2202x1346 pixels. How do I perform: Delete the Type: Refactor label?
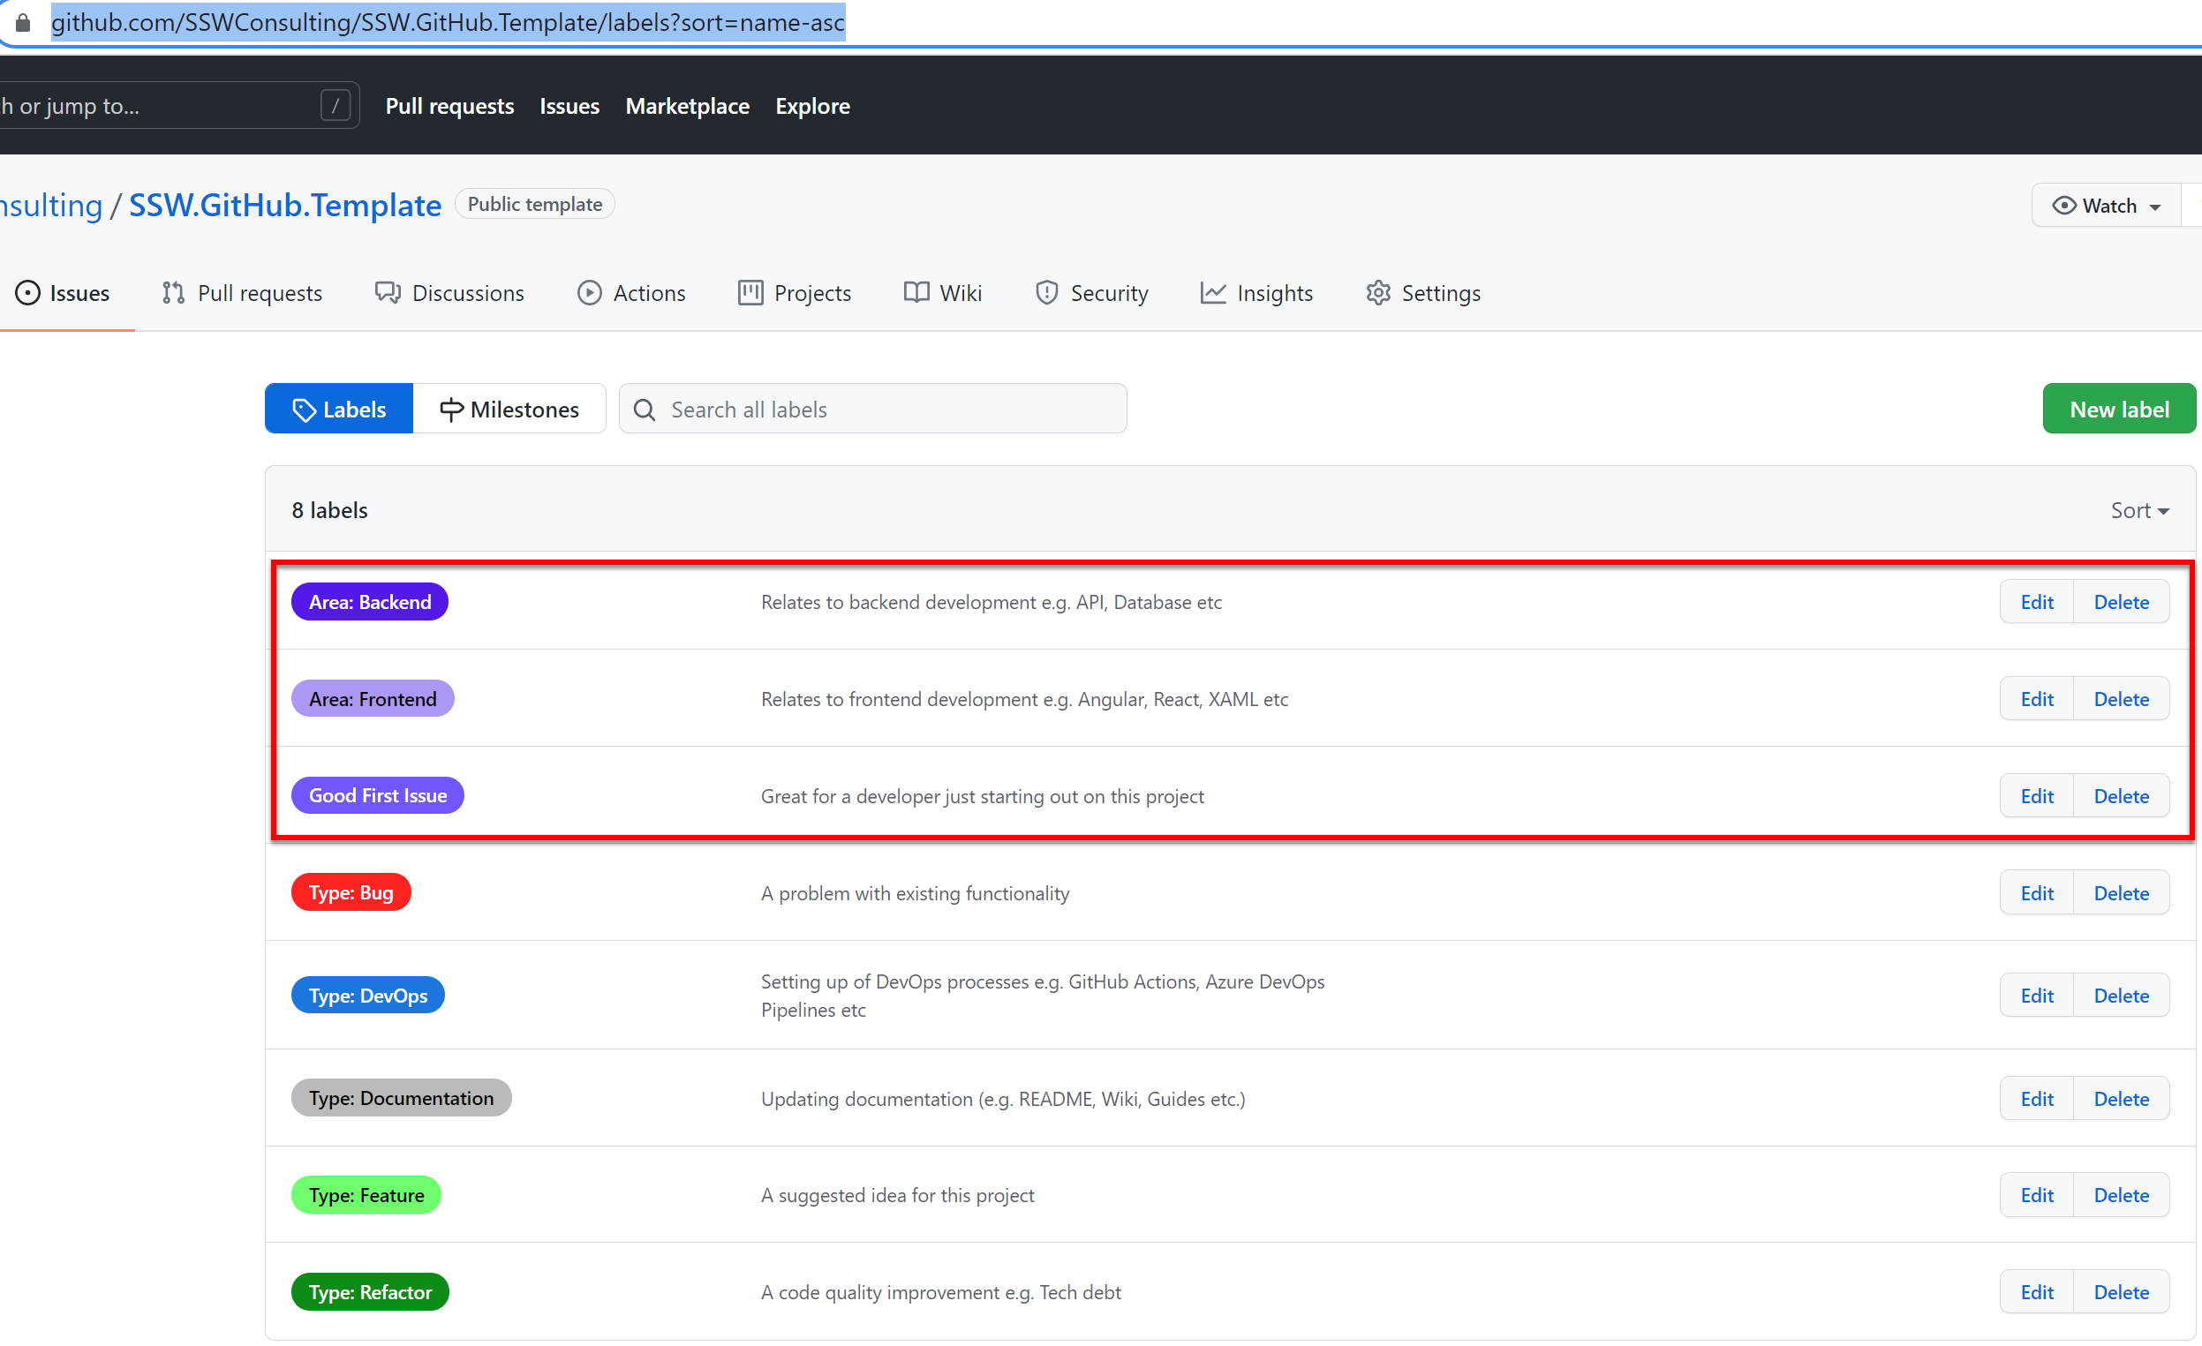[2121, 1292]
